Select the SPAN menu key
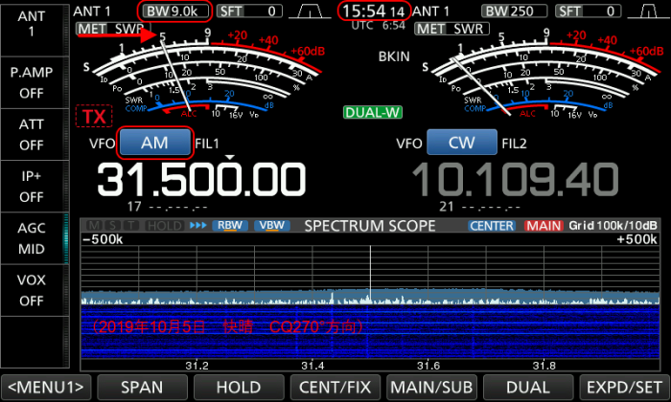Image resolution: width=671 pixels, height=402 pixels. pyautogui.click(x=142, y=388)
